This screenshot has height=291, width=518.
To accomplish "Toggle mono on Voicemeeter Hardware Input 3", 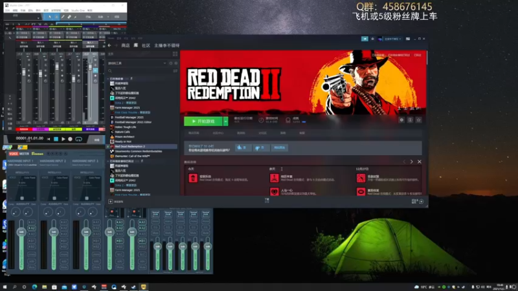I will (96, 254).
